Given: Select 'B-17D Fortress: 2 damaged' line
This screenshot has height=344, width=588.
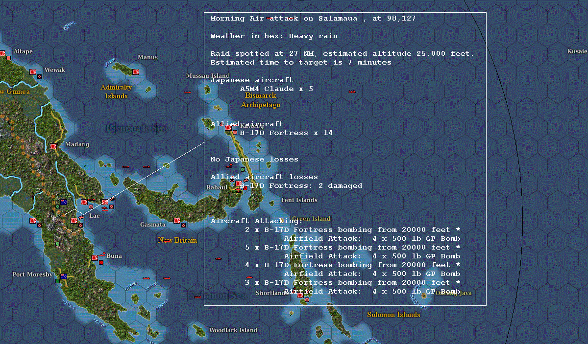Looking at the screenshot, I should (301, 186).
